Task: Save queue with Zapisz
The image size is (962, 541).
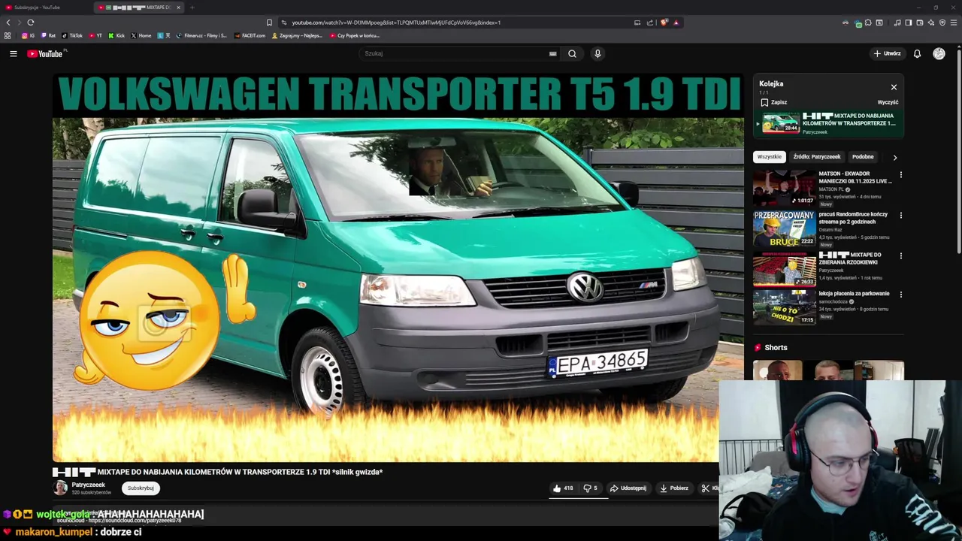Action: pyautogui.click(x=774, y=102)
